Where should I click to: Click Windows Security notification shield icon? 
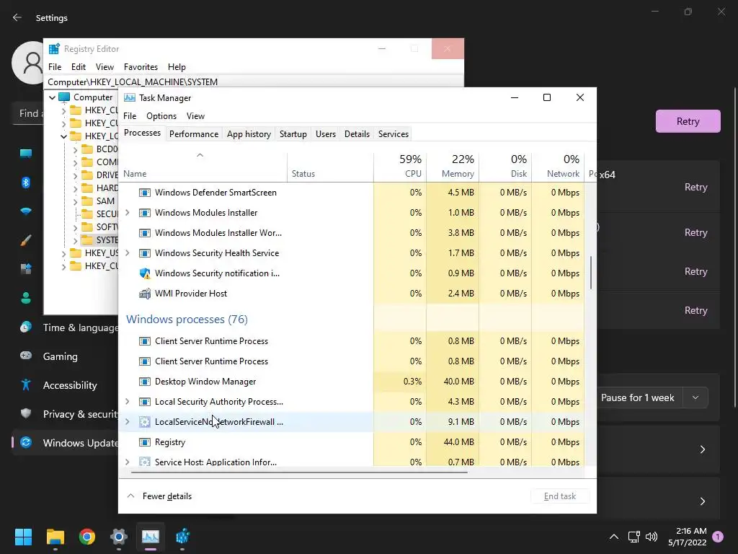click(145, 273)
